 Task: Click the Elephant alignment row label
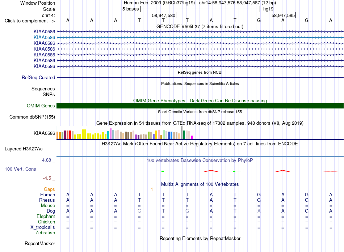(x=46, y=217)
